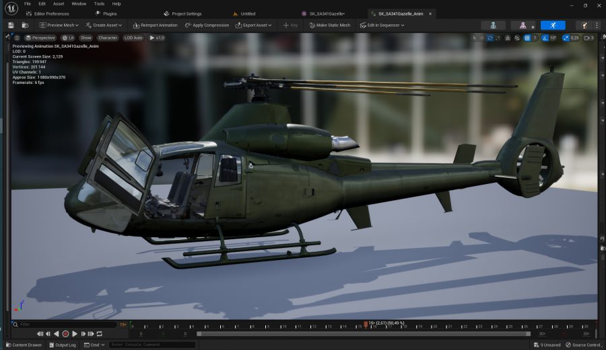Open the Preview Mesh dropdown
This screenshot has width=606, height=350.
tap(59, 25)
